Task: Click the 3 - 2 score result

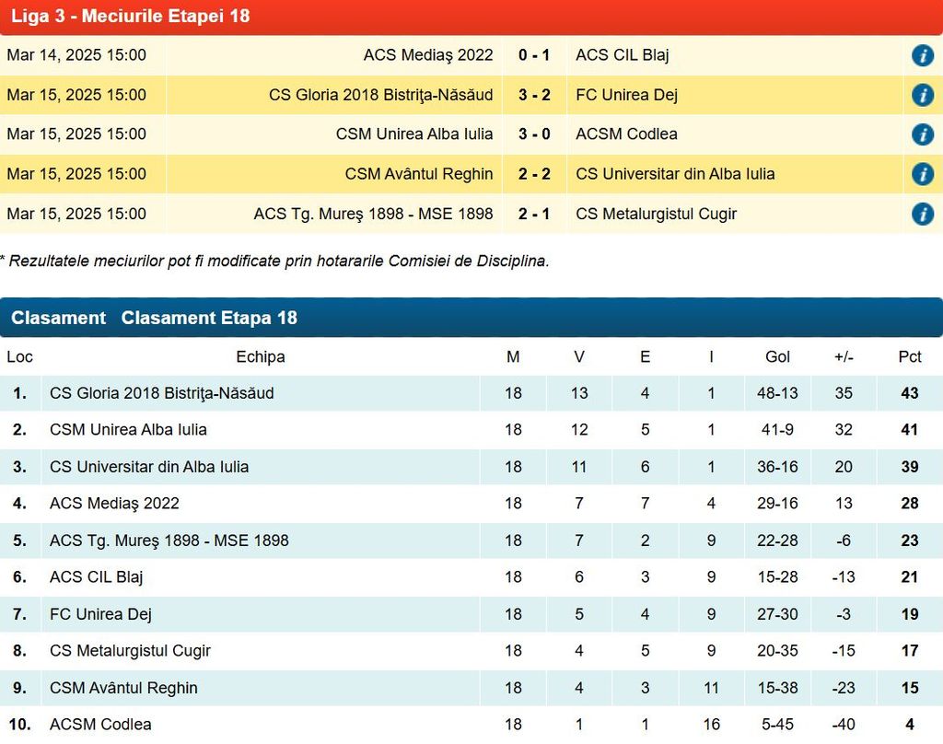Action: (534, 95)
